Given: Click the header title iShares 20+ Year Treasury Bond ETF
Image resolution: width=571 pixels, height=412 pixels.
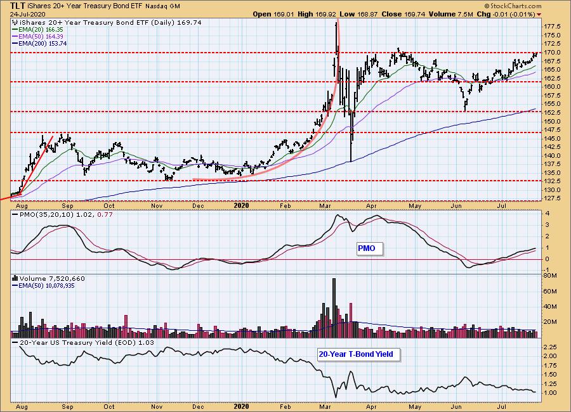Looking at the screenshot, I should [86, 6].
